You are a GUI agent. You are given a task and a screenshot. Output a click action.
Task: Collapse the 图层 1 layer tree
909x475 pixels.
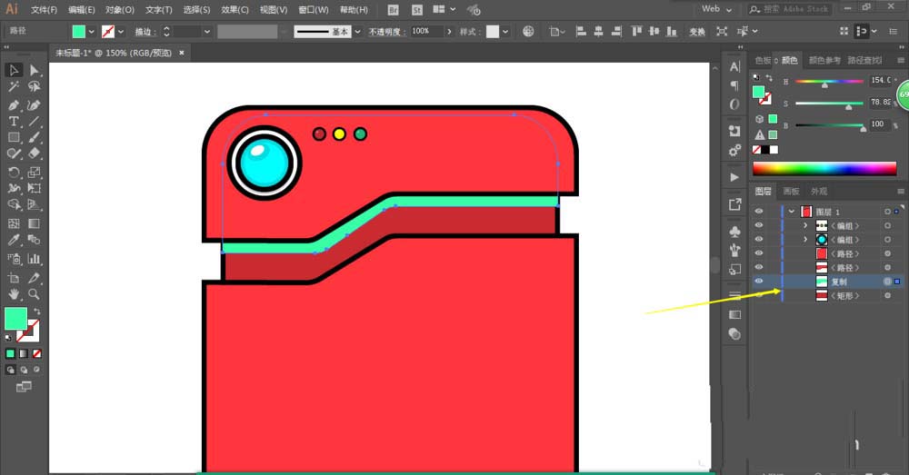pyautogui.click(x=792, y=212)
